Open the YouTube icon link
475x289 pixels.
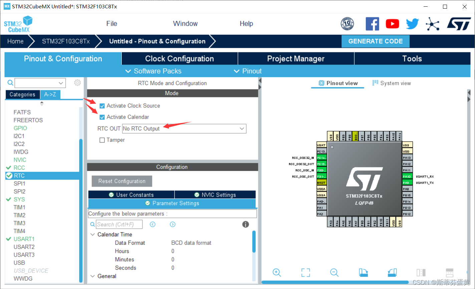pyautogui.click(x=392, y=24)
